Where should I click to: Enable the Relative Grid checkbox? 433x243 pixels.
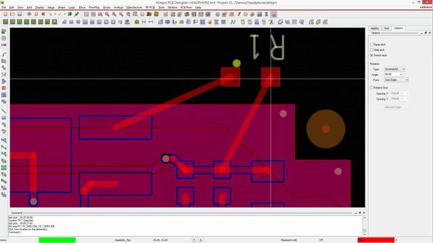click(x=371, y=88)
